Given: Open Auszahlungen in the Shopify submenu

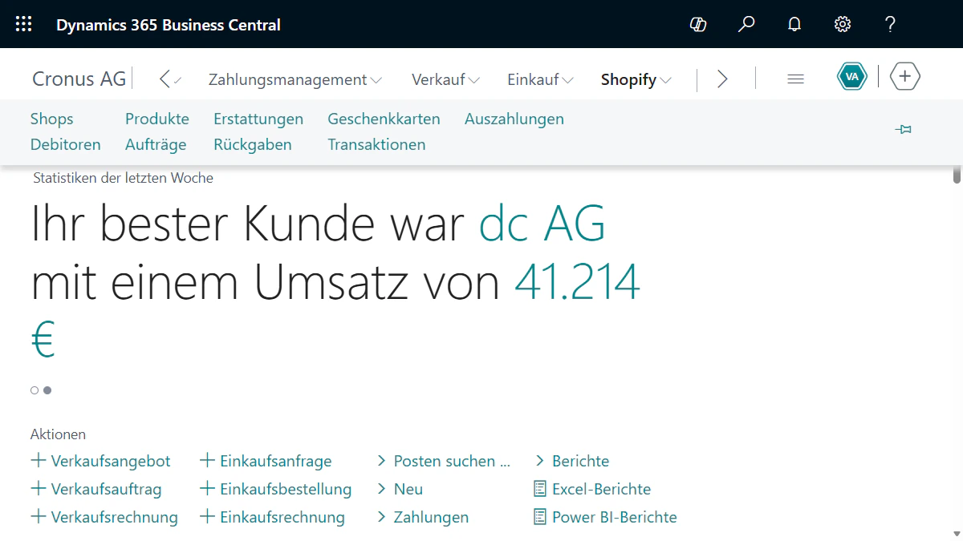Looking at the screenshot, I should tap(514, 119).
